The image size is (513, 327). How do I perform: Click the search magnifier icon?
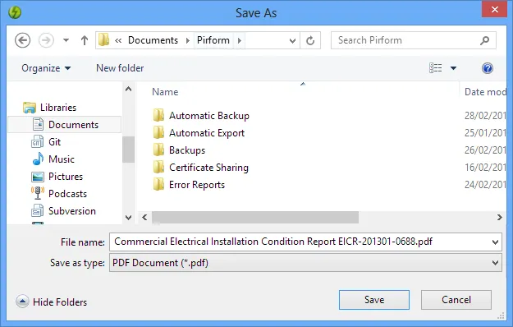[484, 40]
